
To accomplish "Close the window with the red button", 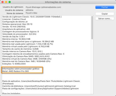I will 3,2.
